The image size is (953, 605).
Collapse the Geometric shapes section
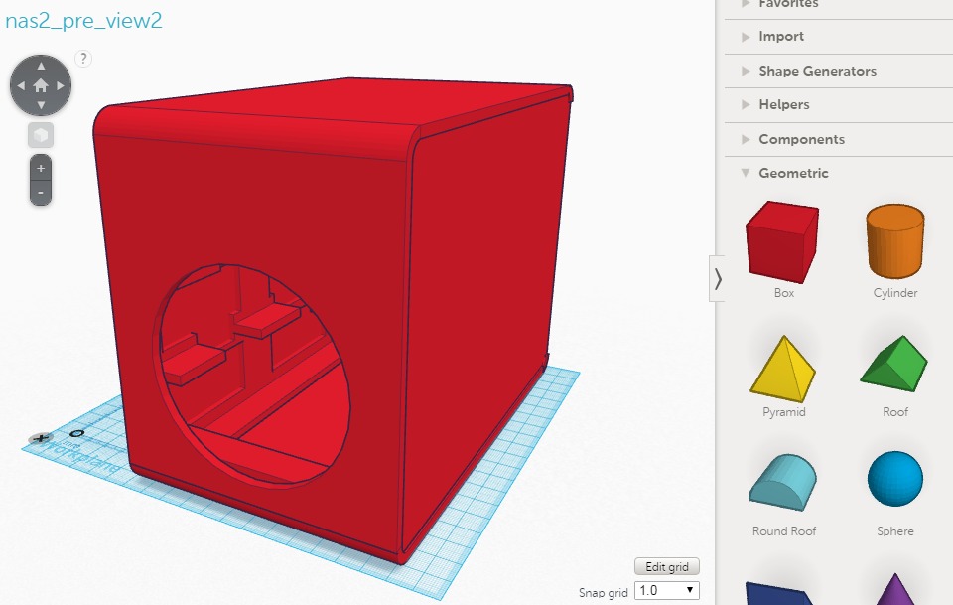792,173
